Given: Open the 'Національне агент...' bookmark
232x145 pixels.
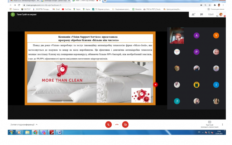Looking at the screenshot, I should (x=121, y=9).
